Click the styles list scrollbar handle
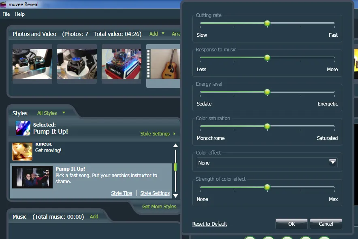 (176, 167)
